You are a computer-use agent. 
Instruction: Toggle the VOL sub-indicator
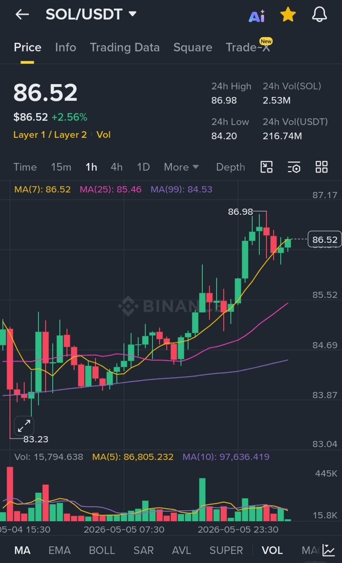point(272,550)
